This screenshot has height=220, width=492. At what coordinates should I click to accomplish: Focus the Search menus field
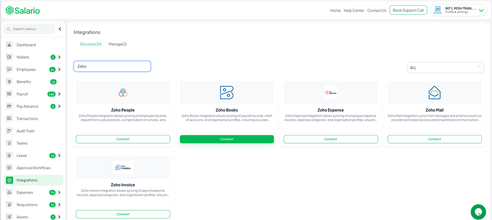tap(29, 29)
